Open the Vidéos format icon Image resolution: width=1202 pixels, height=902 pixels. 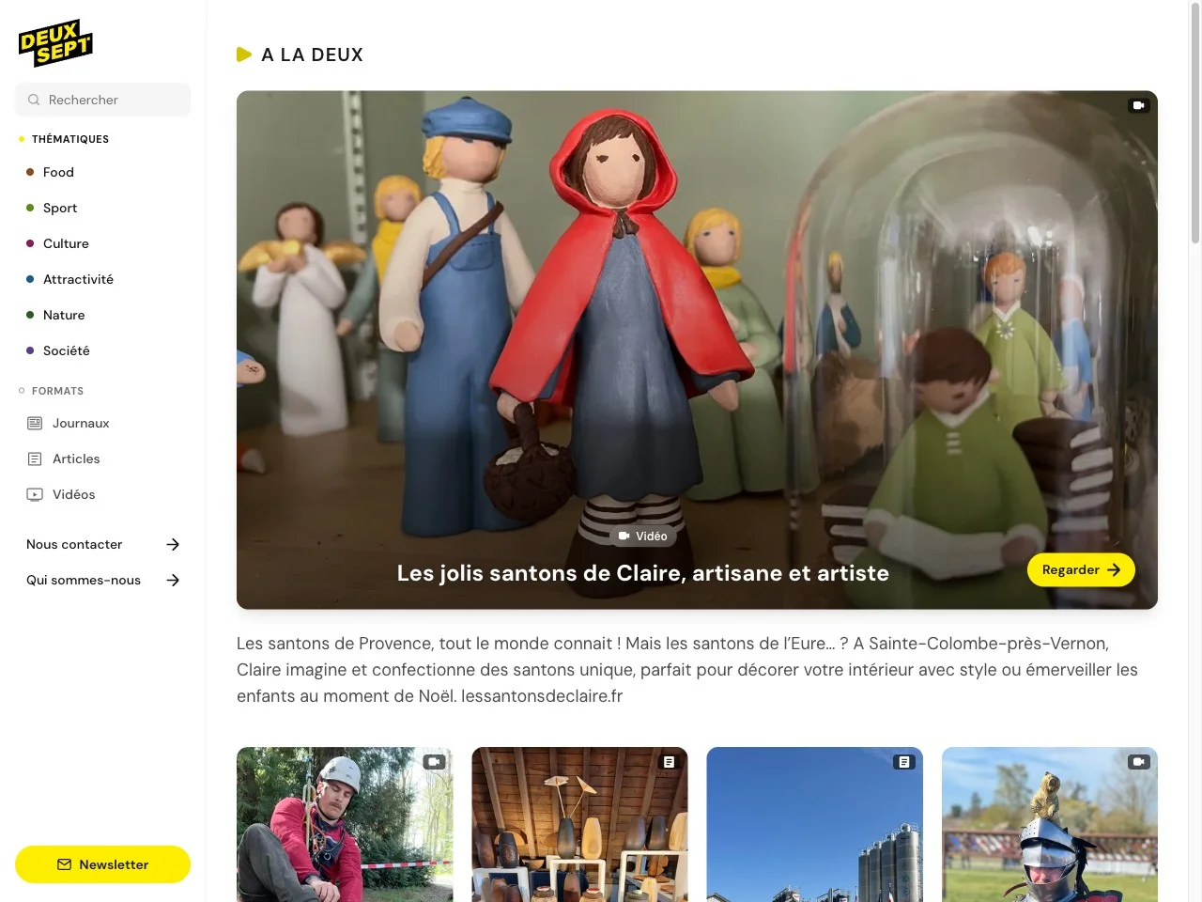[35, 495]
